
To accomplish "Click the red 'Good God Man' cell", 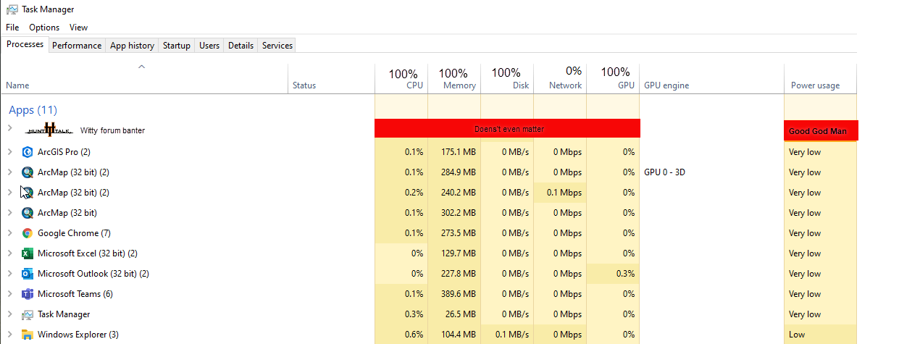I will (821, 131).
